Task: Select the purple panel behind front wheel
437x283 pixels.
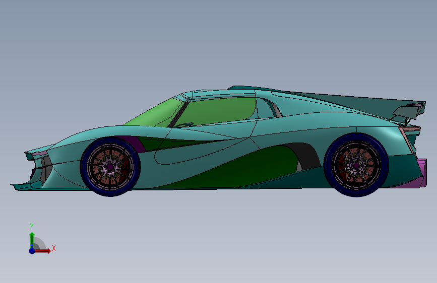Action: pos(137,144)
